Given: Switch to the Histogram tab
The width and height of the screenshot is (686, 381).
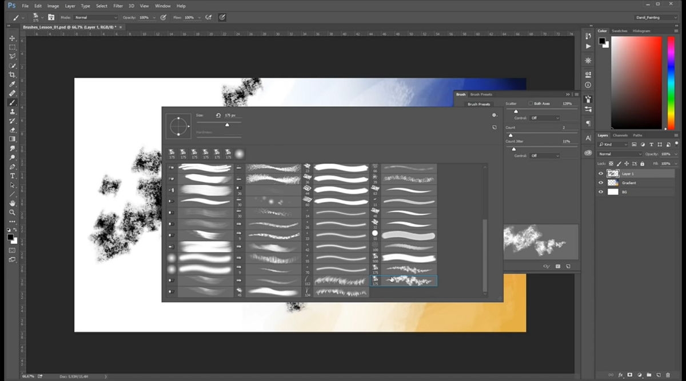Looking at the screenshot, I should pos(641,31).
